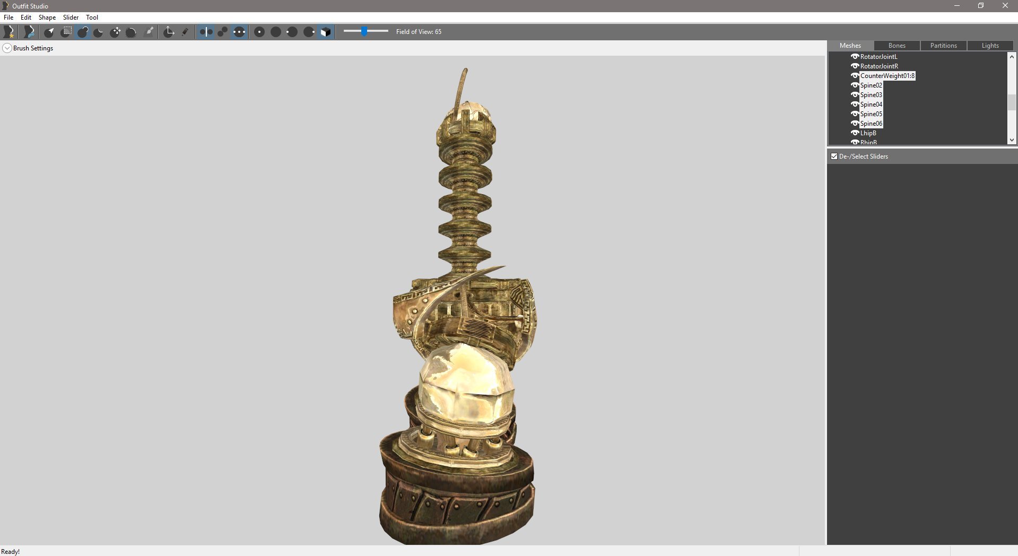The width and height of the screenshot is (1018, 556).
Task: Switch to the Lights tab
Action: 990,46
